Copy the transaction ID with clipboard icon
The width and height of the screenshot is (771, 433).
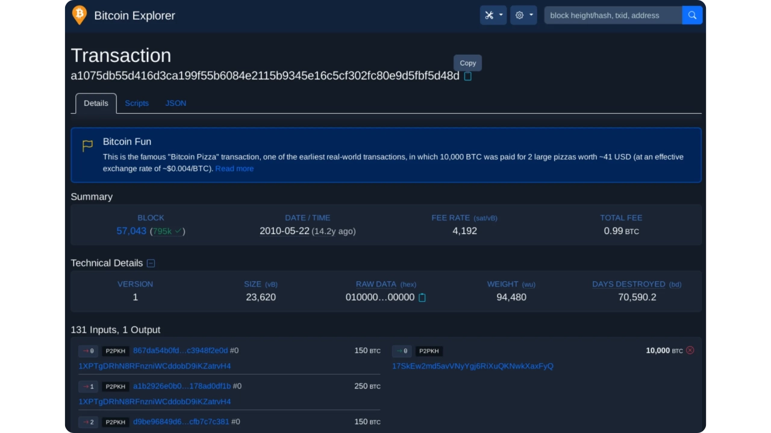(467, 76)
